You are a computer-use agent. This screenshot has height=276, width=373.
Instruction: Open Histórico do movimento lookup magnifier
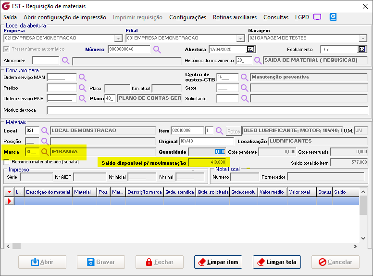tap(258, 60)
